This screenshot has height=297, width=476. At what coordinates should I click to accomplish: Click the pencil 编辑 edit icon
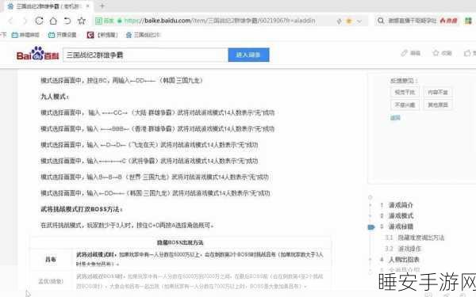(411, 53)
